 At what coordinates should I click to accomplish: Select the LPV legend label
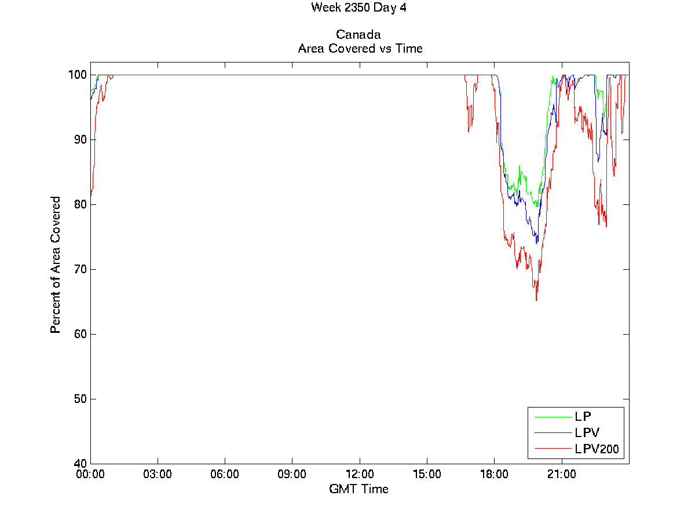587,432
